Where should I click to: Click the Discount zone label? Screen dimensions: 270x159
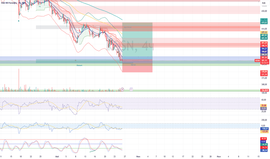click(79, 65)
